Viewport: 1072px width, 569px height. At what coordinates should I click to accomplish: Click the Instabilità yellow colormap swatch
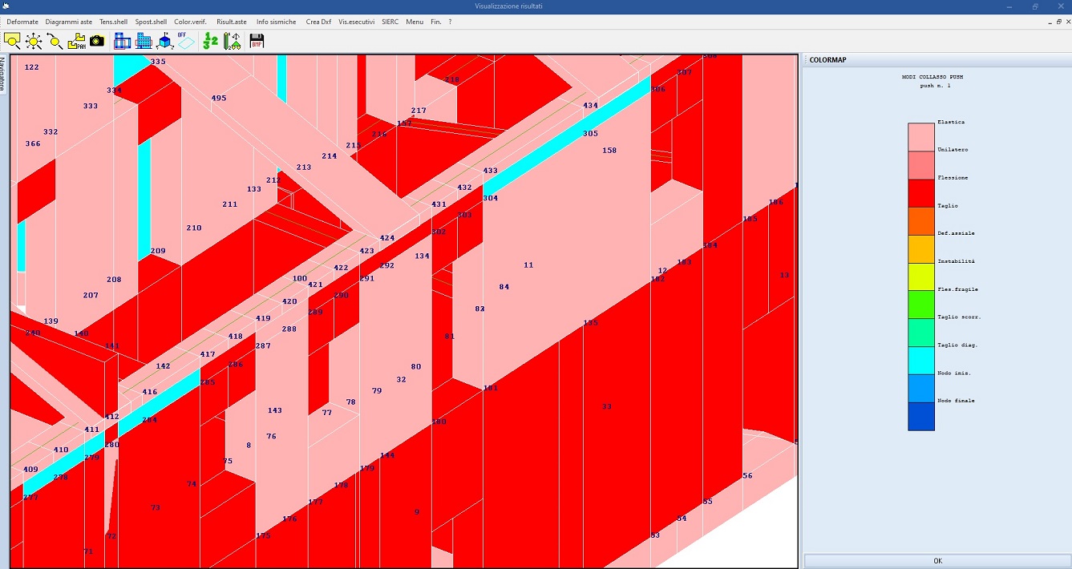921,277
